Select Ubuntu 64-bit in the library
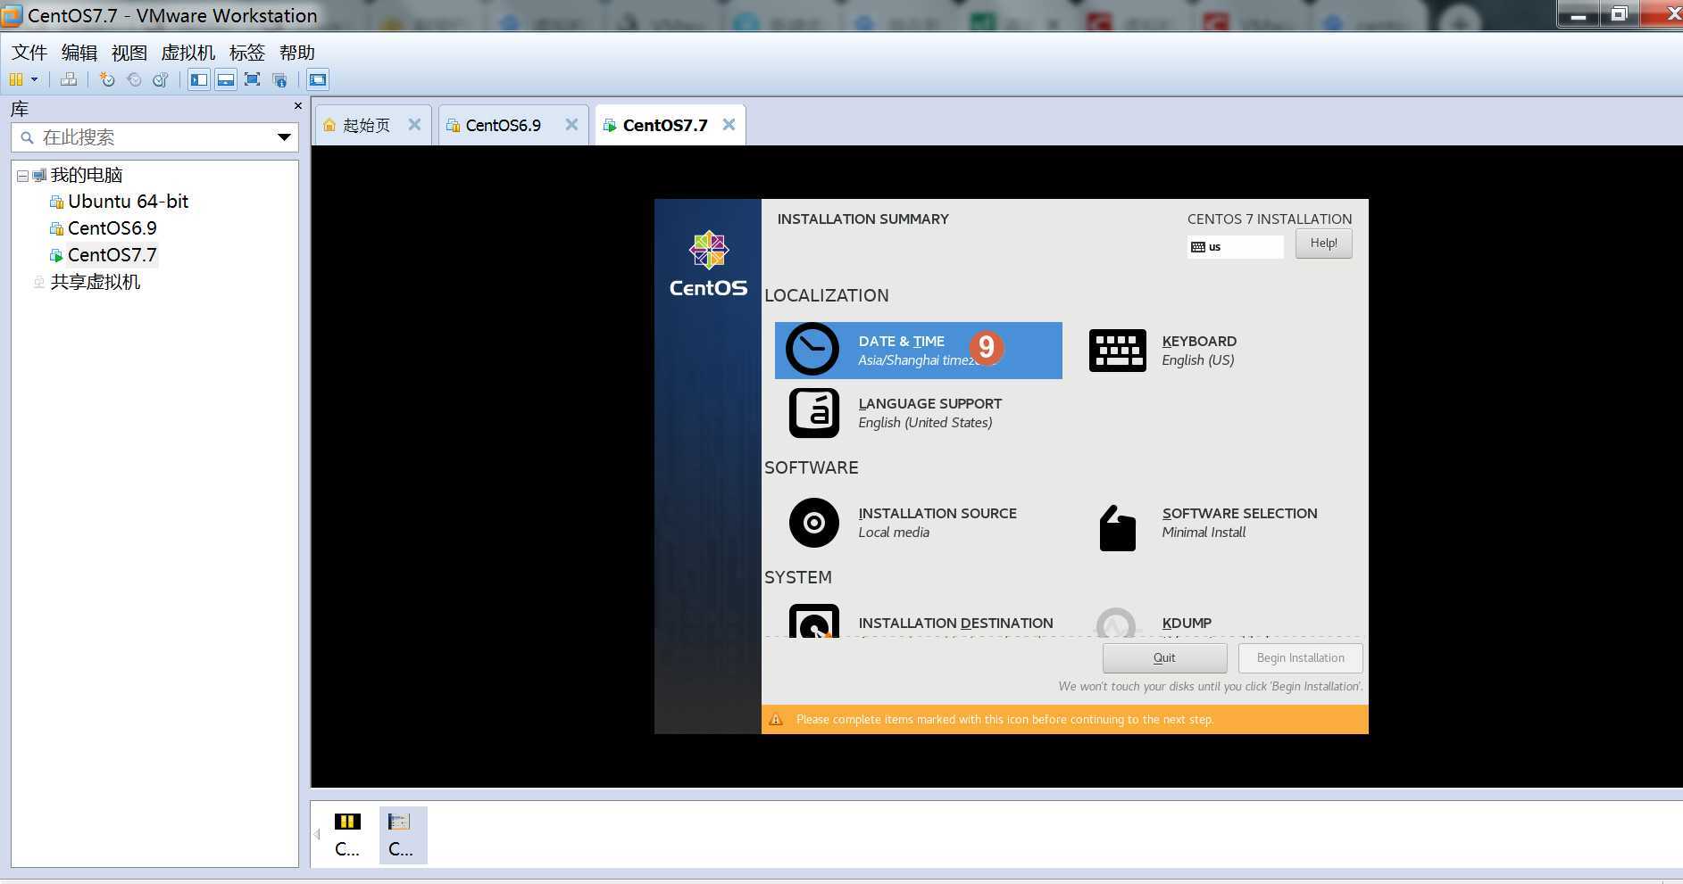The image size is (1683, 884). pyautogui.click(x=128, y=202)
